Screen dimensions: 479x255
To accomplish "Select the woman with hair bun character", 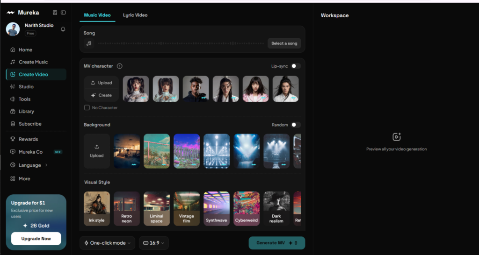I will tap(226, 89).
